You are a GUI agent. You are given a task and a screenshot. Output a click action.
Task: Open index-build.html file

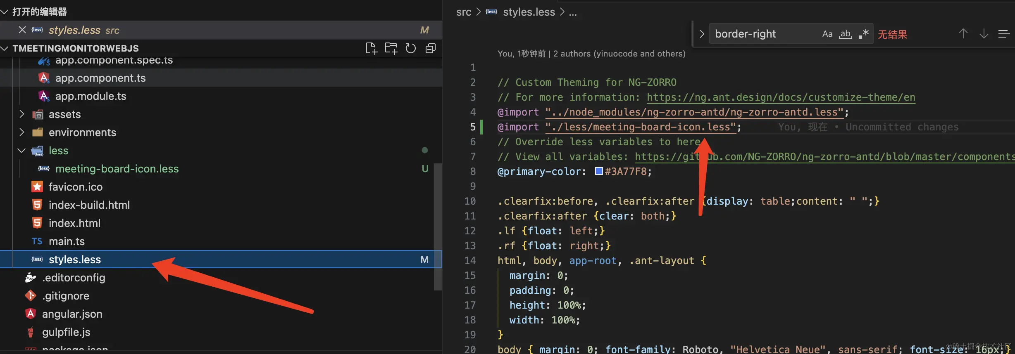(89, 205)
